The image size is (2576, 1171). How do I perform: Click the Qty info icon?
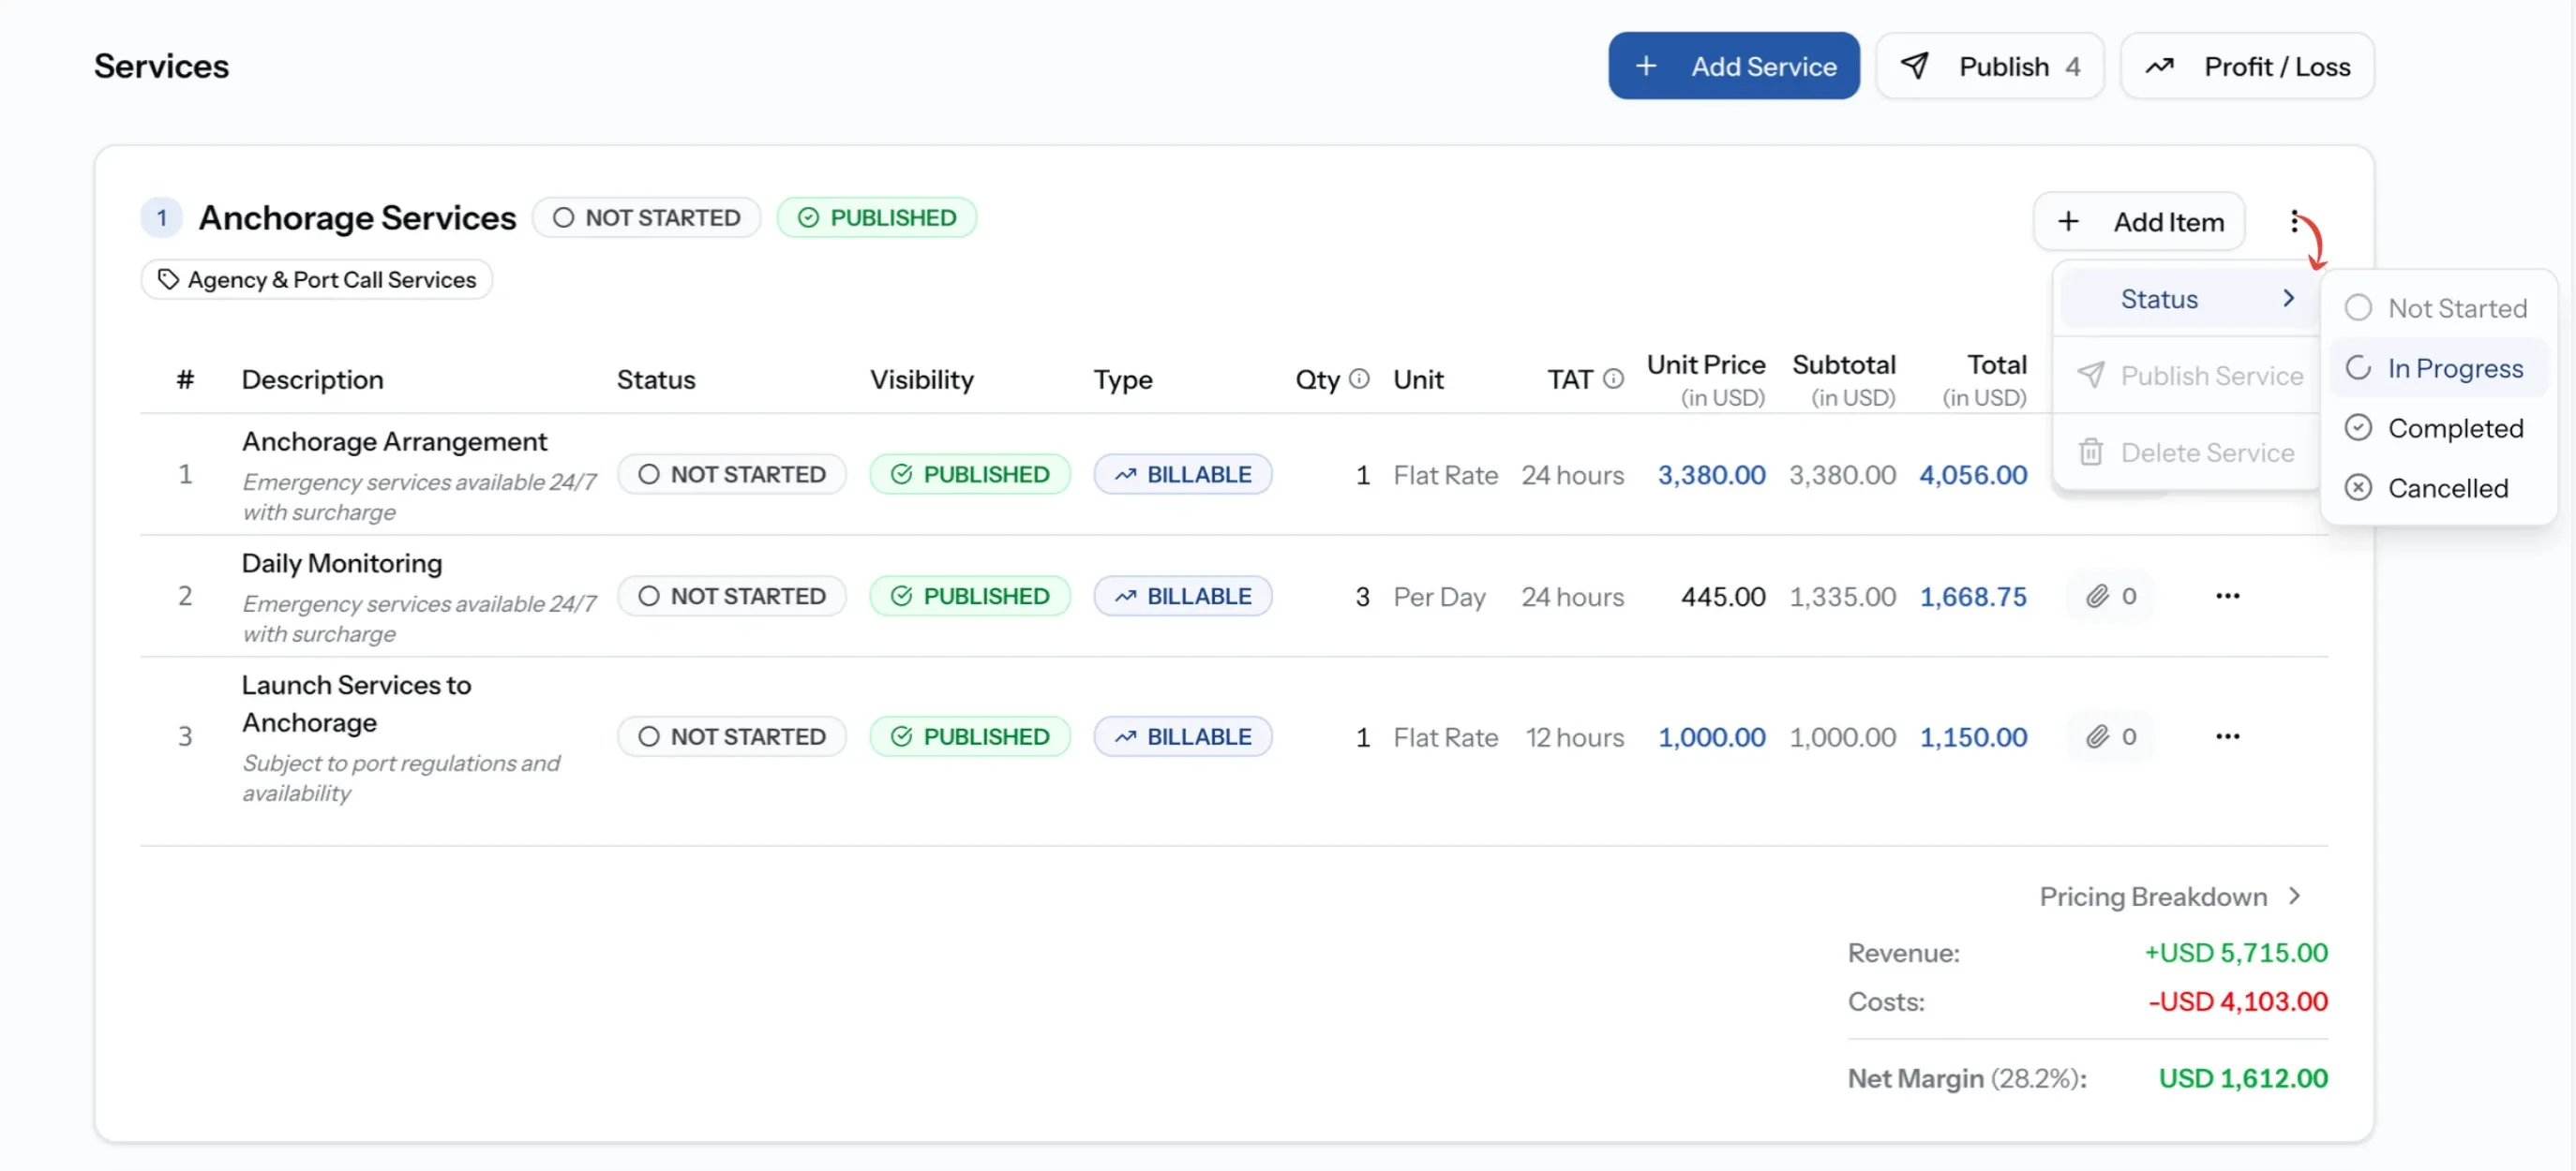tap(1358, 378)
